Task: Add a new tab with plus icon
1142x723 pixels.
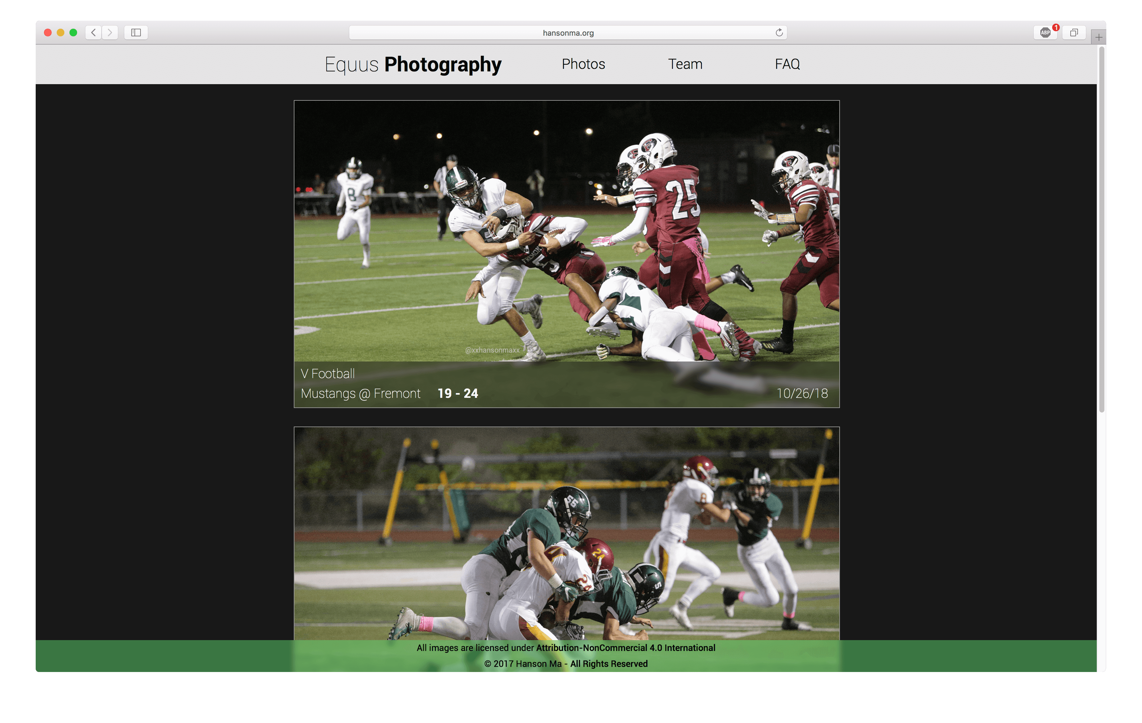Action: (1098, 37)
